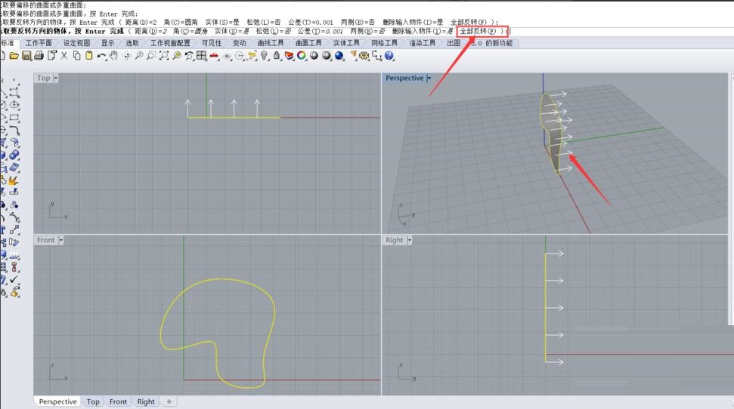Toggle 删除输入物件(I)=是 option
Viewport: 734px width, 409px height.
pyautogui.click(x=422, y=32)
